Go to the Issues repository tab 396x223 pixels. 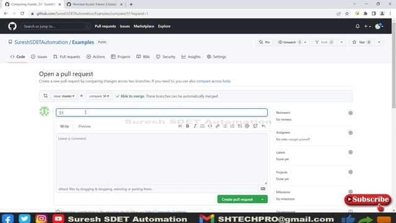click(39, 57)
